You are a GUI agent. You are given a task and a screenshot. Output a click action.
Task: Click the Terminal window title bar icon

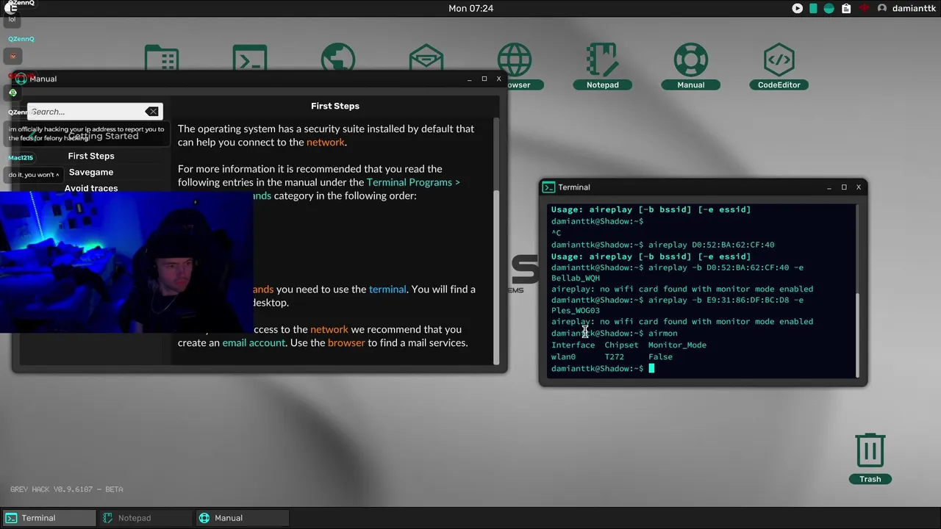pyautogui.click(x=548, y=187)
